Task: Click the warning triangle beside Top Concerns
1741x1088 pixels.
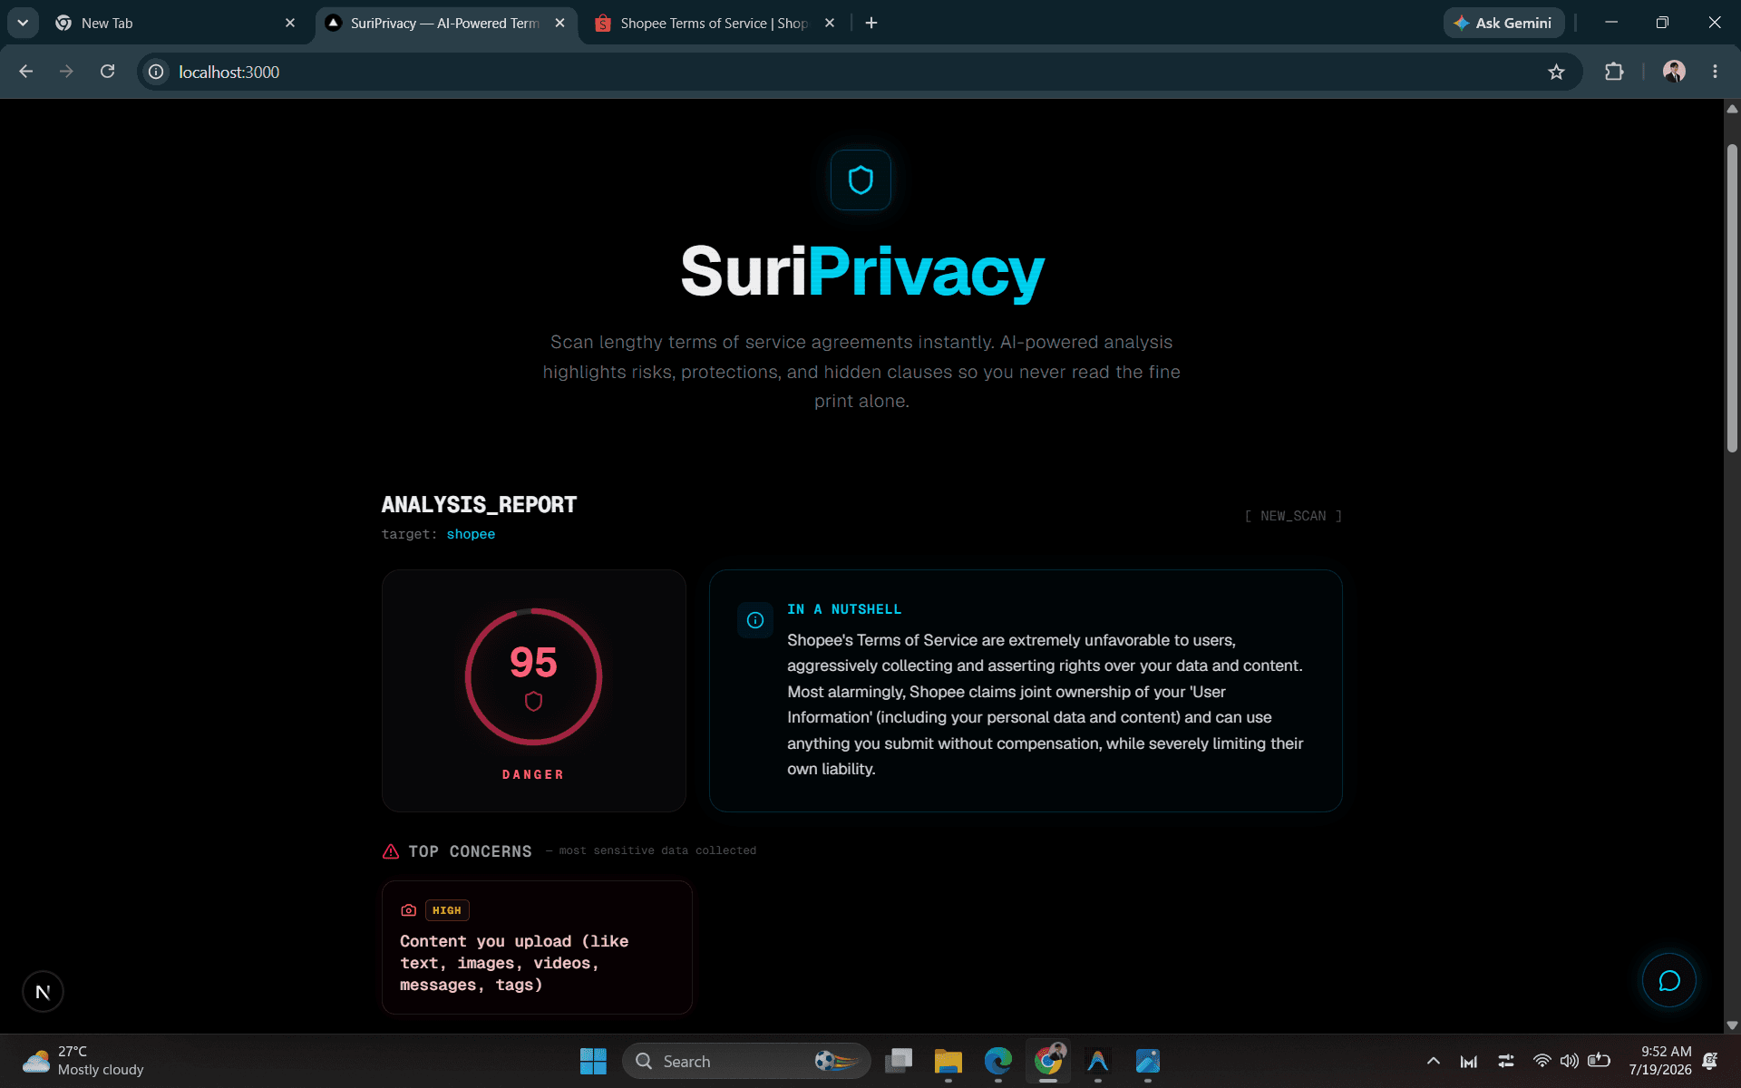Action: click(x=391, y=851)
